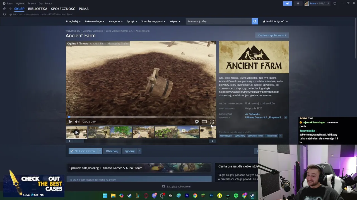Expand the Ignoruj dropdown arrow

[139, 151]
